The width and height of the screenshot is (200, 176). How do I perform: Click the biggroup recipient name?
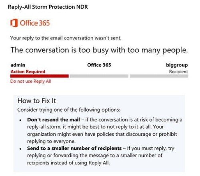[x=177, y=65]
